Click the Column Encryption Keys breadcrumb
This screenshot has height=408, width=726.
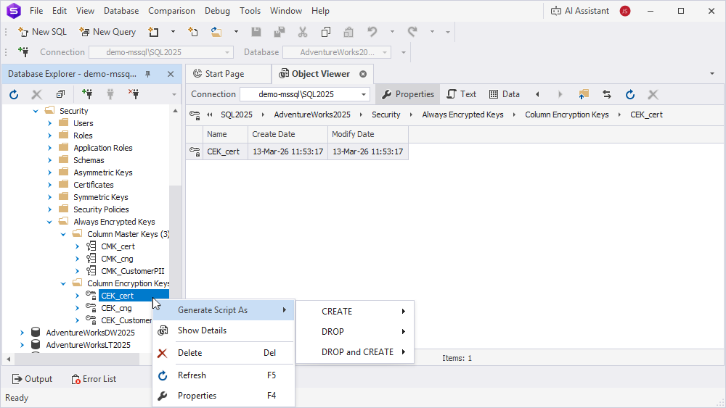(x=567, y=115)
